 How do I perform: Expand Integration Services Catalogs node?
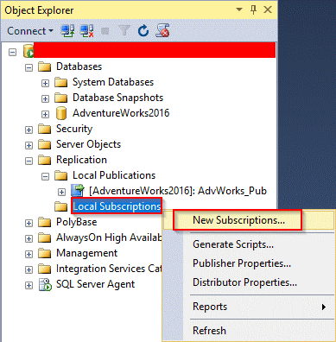29,270
